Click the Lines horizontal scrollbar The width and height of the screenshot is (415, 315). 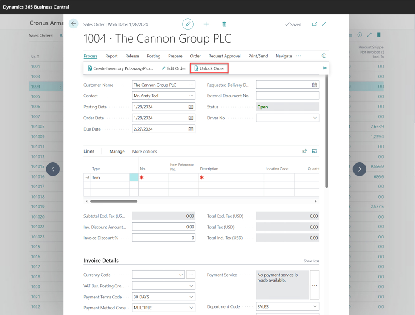point(114,201)
